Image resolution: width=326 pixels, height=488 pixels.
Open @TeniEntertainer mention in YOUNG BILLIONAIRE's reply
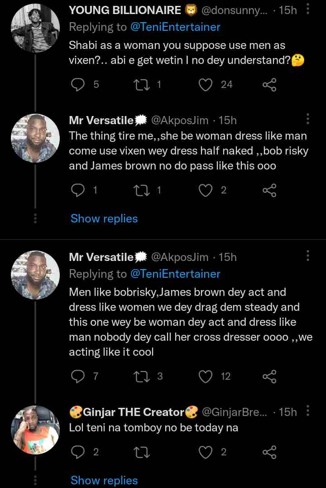[175, 27]
